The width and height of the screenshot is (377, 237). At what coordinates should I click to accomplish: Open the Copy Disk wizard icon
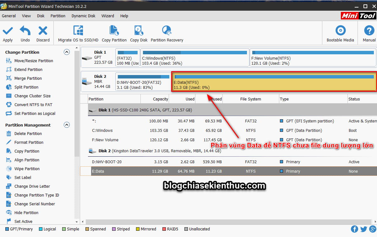[x=139, y=30]
